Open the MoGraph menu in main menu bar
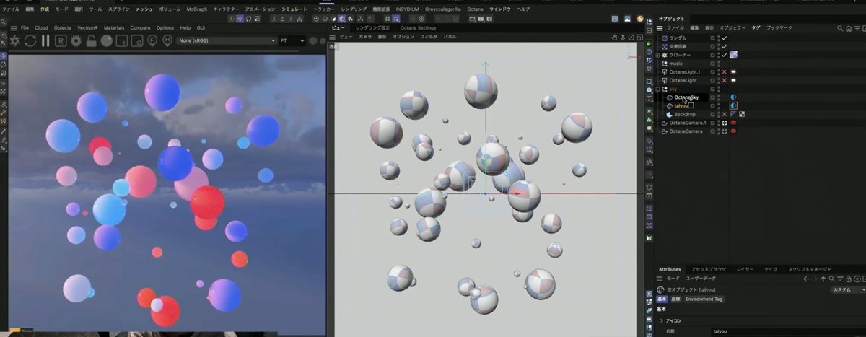This screenshot has height=337, width=866. (x=196, y=9)
